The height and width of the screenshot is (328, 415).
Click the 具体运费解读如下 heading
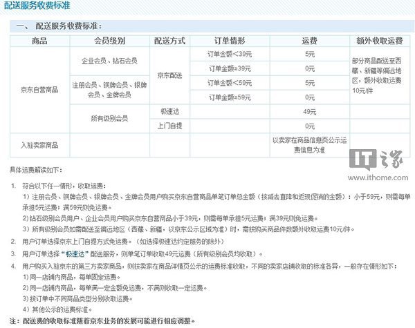[35, 168]
